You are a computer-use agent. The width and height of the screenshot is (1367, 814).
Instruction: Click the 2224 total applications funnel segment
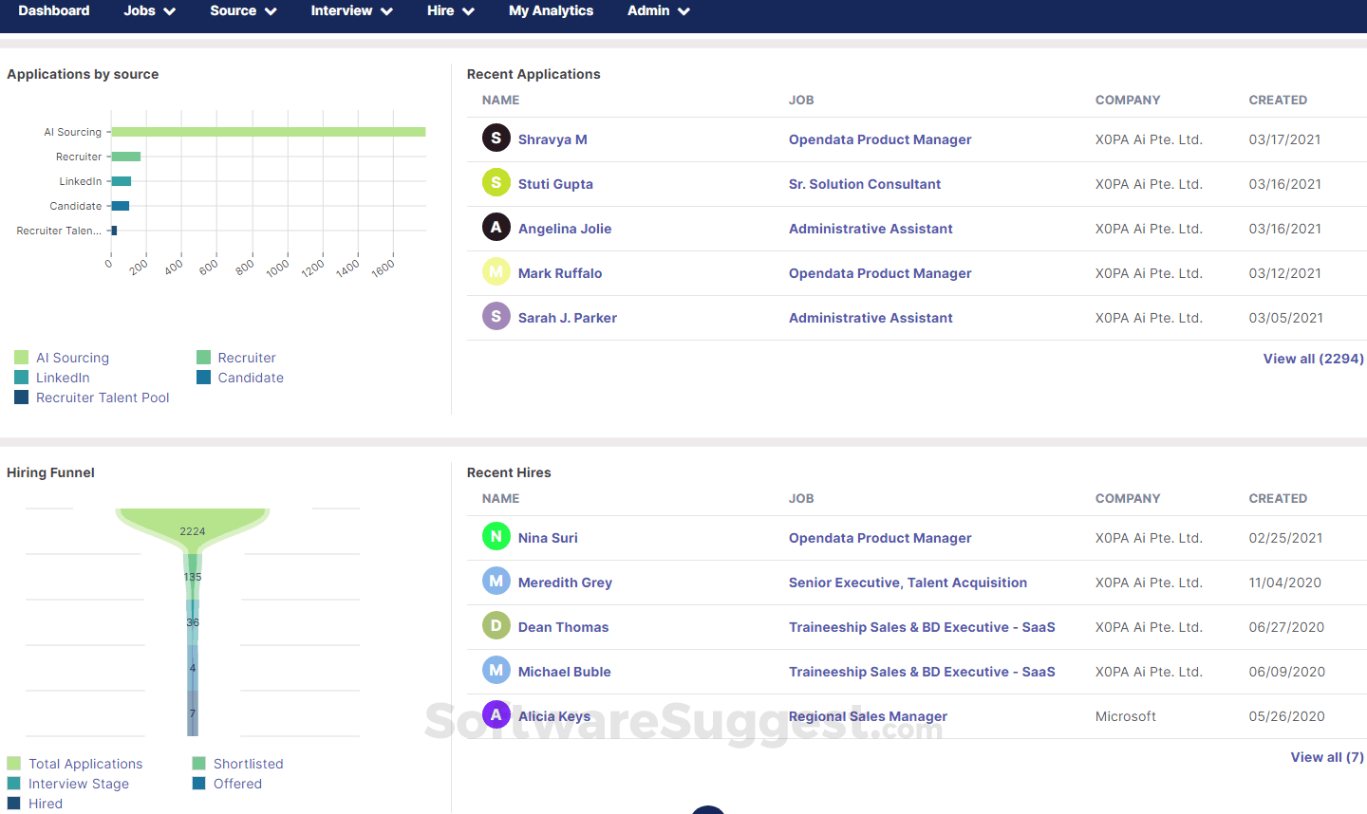click(x=193, y=529)
